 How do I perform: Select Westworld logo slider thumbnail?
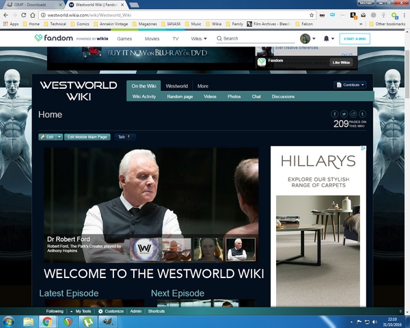pyautogui.click(x=145, y=249)
